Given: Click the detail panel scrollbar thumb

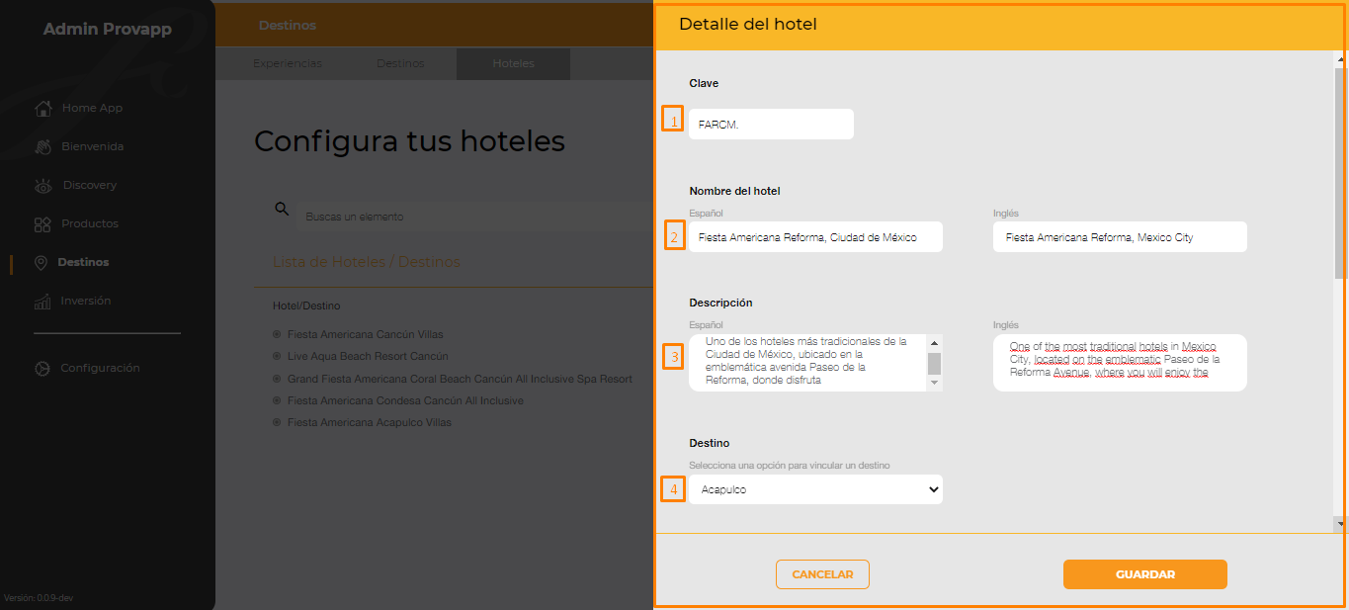Looking at the screenshot, I should [x=1340, y=173].
